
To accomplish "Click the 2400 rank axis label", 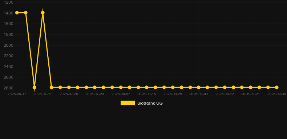I will (x=8, y=67).
